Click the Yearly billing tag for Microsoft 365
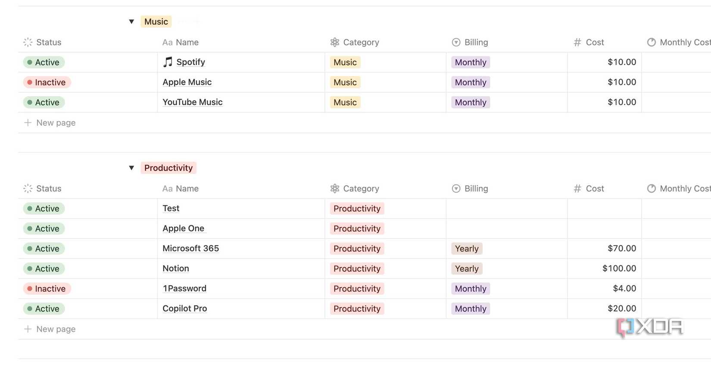The height and width of the screenshot is (366, 711). (467, 249)
